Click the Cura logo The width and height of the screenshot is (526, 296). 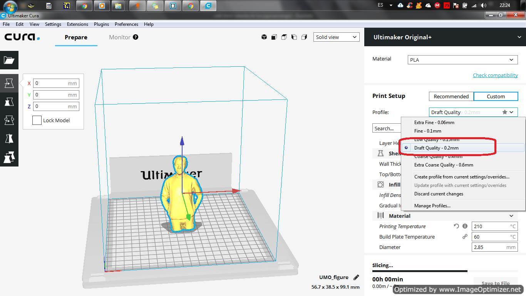22,37
